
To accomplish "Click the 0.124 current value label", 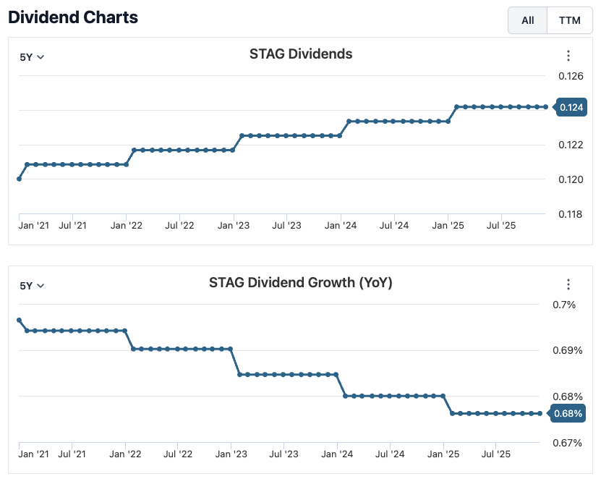I will click(571, 107).
